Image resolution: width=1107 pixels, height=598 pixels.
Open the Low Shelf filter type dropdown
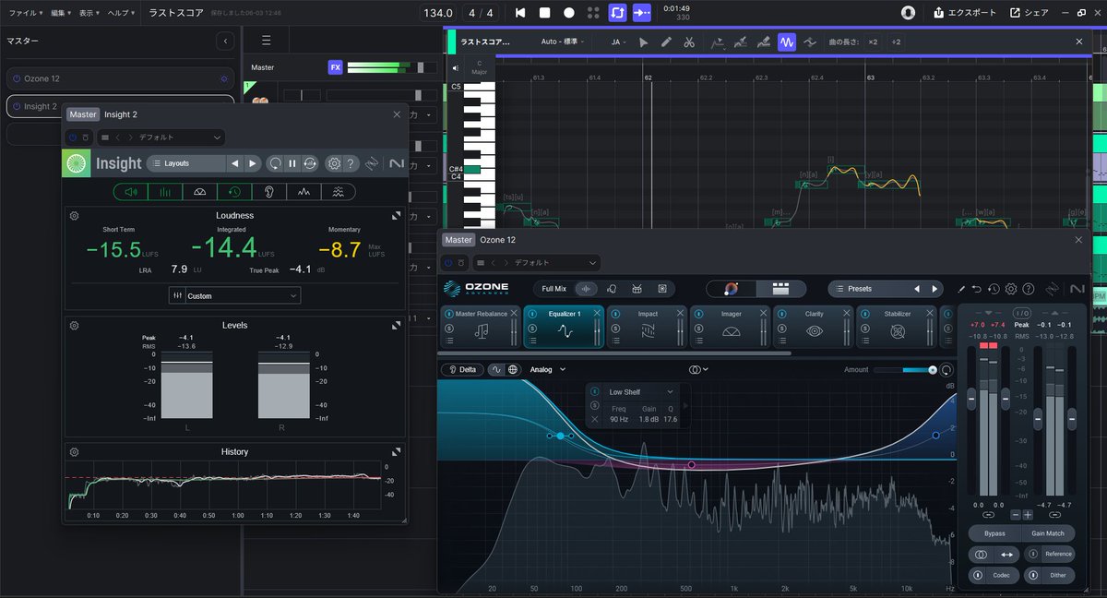641,392
